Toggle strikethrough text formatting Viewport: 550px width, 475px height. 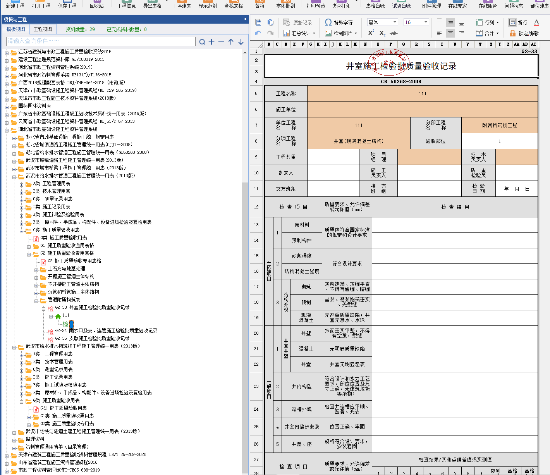click(x=394, y=33)
